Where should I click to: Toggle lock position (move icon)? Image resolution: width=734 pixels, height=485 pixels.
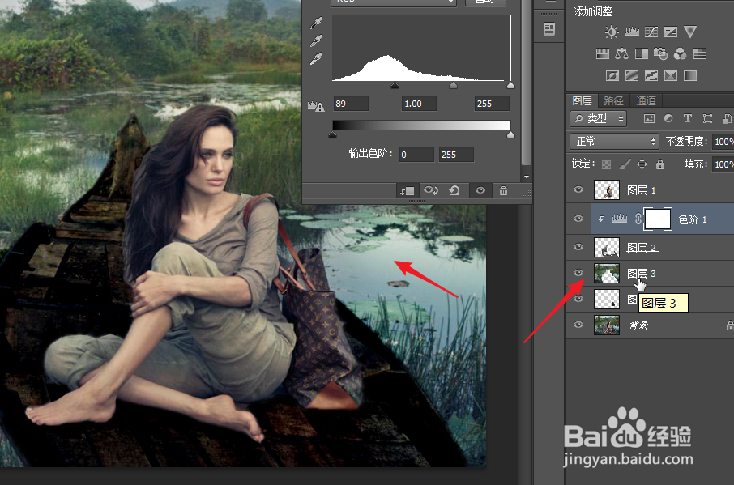coord(642,164)
